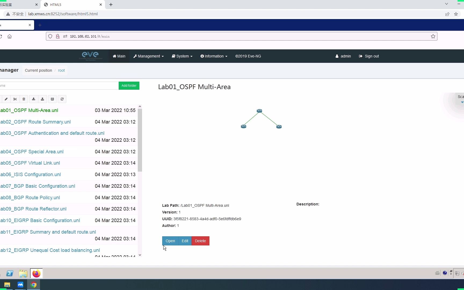Toggle the select-all caret box icon
This screenshot has height=290, width=464.
pyautogui.click(x=52, y=99)
